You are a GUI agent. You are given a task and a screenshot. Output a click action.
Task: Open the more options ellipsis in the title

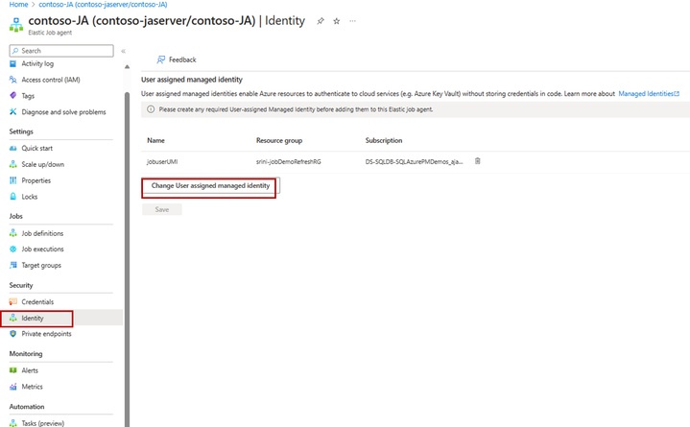(x=352, y=21)
